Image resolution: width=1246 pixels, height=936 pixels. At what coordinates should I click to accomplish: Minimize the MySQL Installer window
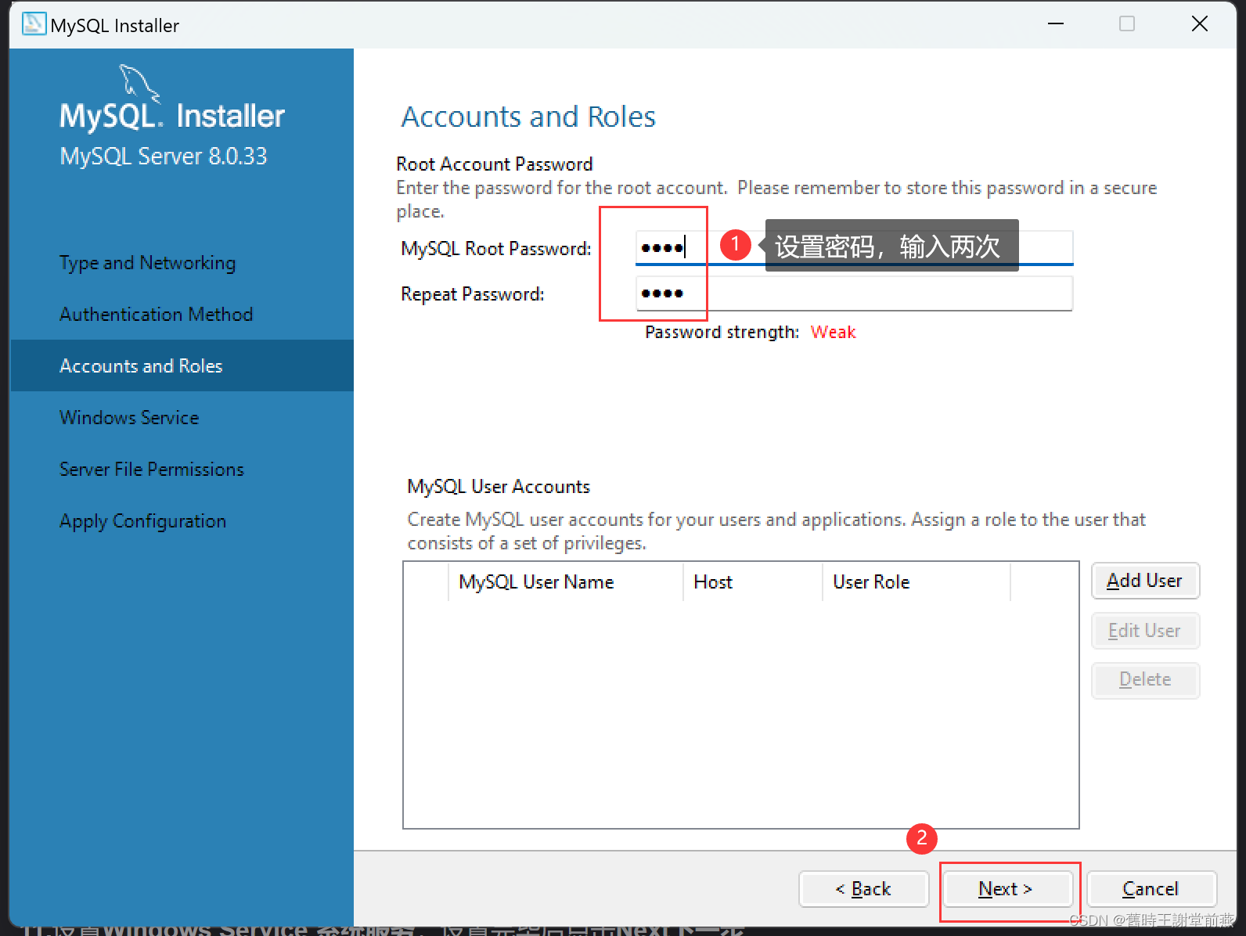(x=1056, y=24)
